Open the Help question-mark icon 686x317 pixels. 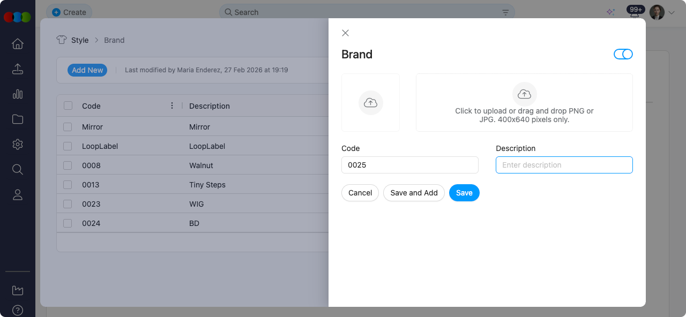(x=18, y=310)
